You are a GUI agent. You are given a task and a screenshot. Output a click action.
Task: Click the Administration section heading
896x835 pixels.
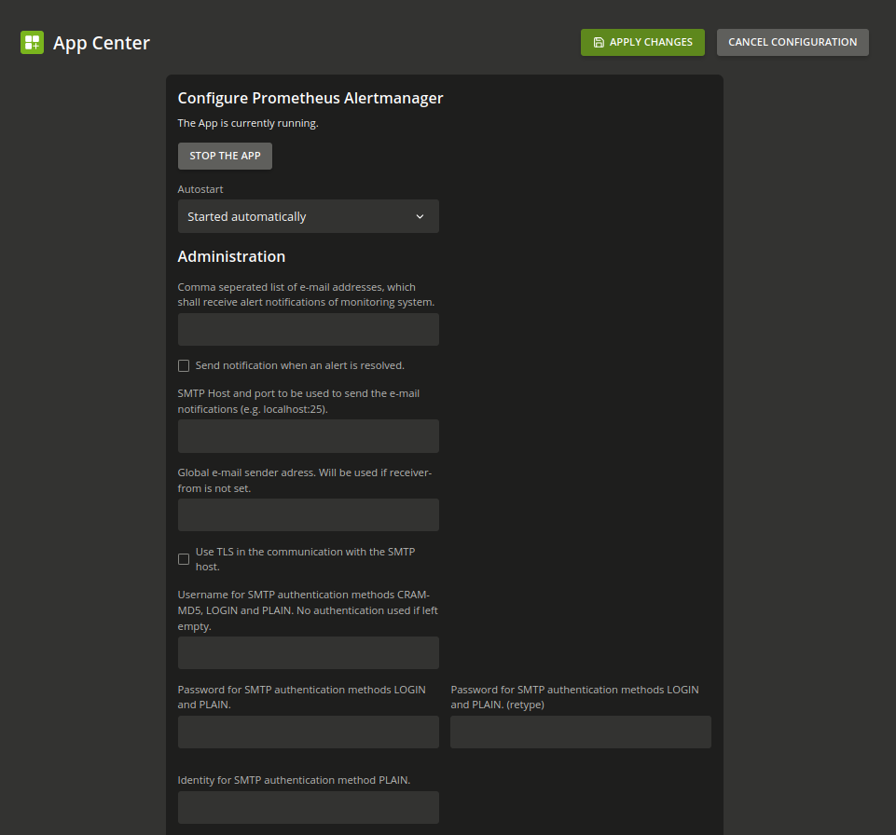[231, 256]
